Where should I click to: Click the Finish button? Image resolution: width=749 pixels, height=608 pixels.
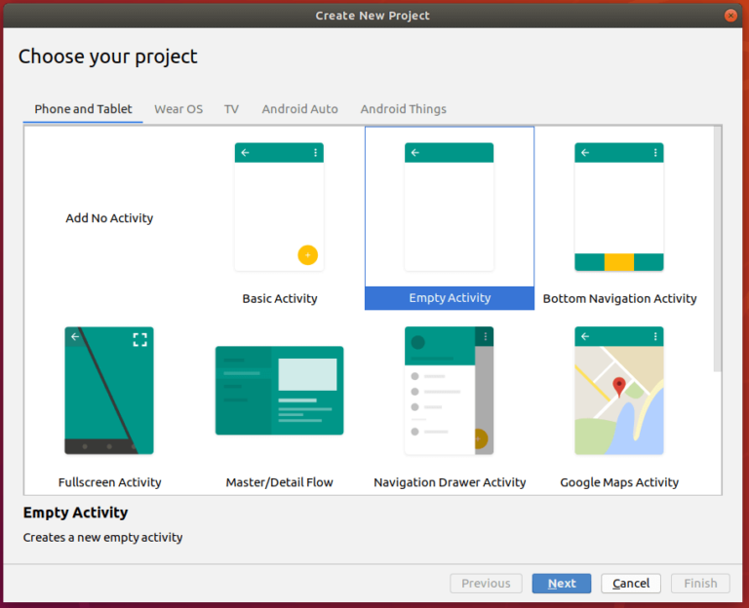point(700,584)
